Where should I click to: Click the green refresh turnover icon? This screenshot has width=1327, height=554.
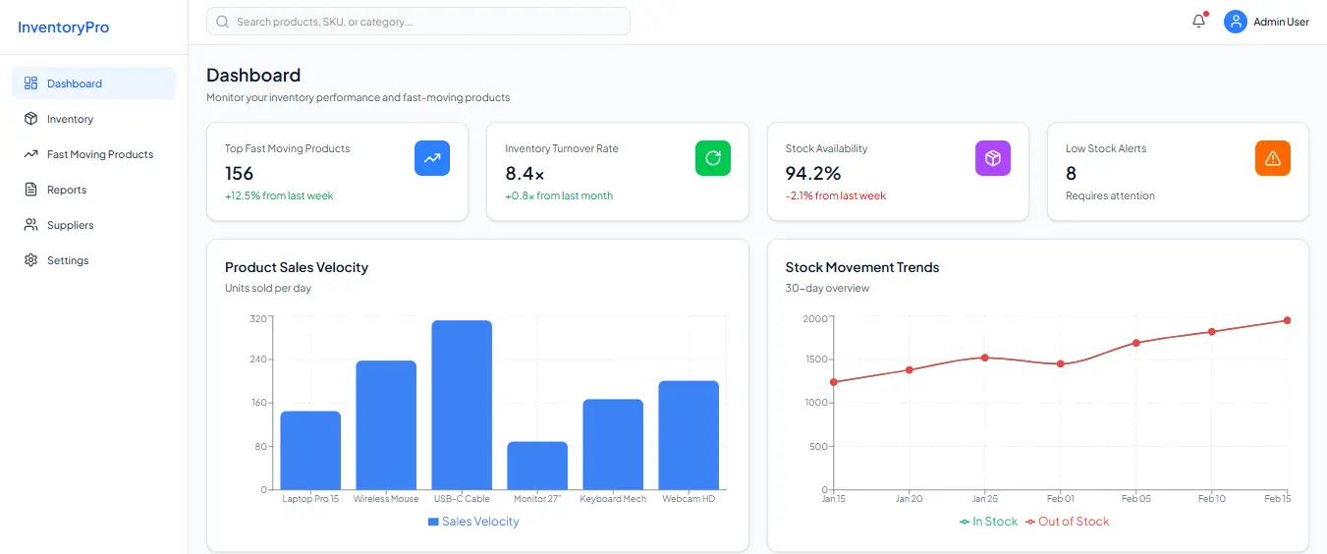coord(712,158)
